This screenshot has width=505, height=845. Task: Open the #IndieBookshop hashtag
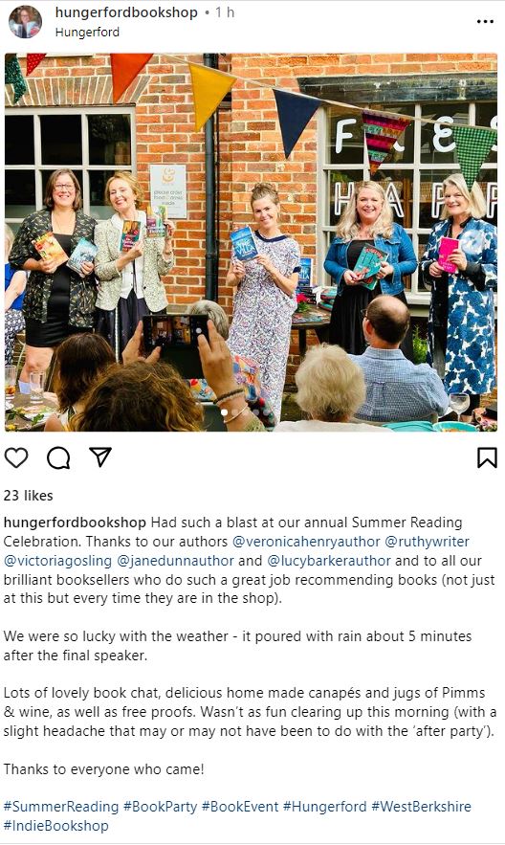56,826
